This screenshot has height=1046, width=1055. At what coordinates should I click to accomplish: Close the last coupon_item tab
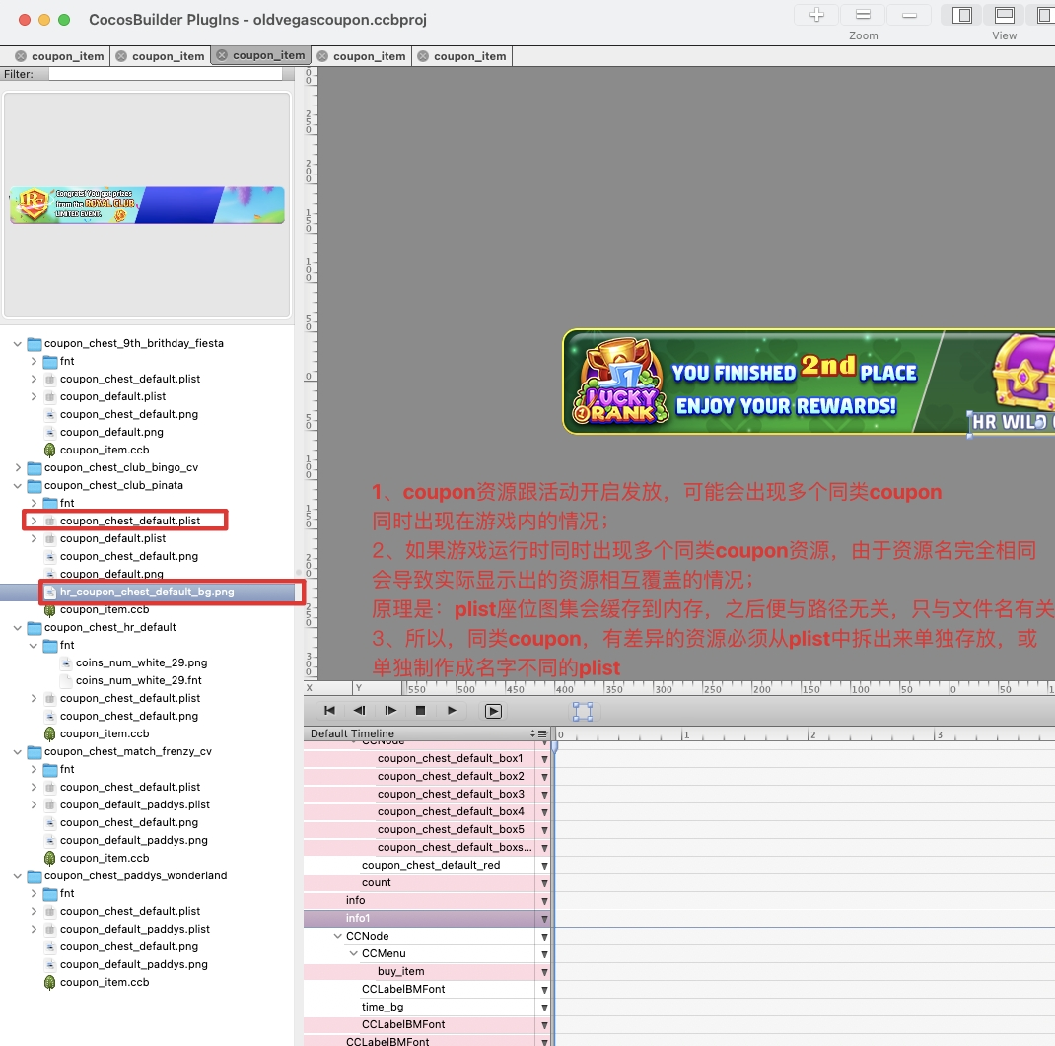[x=423, y=56]
